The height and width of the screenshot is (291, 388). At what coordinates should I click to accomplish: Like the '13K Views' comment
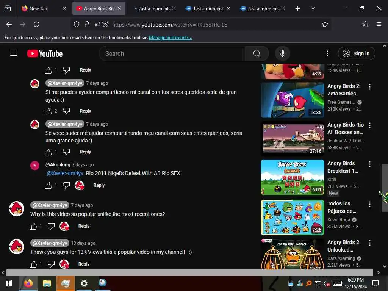[x=33, y=264]
